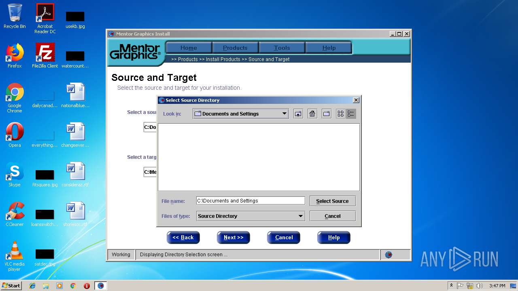Open the loansswitch file on desktop

click(45, 217)
